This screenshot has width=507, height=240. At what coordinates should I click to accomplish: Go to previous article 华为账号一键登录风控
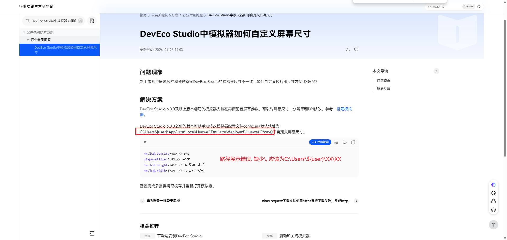[x=163, y=201]
